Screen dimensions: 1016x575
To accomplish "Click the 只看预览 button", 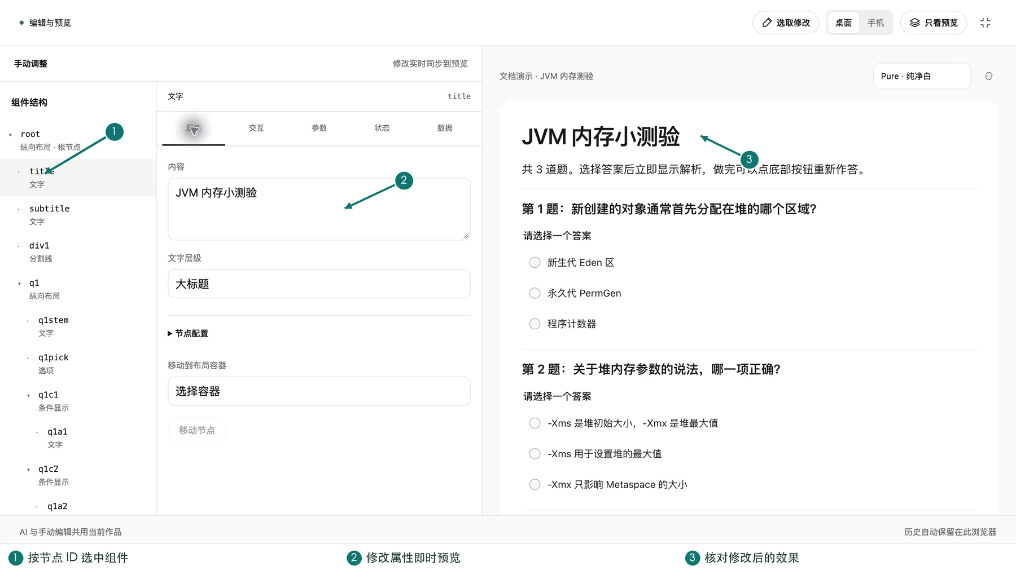I will (x=934, y=23).
